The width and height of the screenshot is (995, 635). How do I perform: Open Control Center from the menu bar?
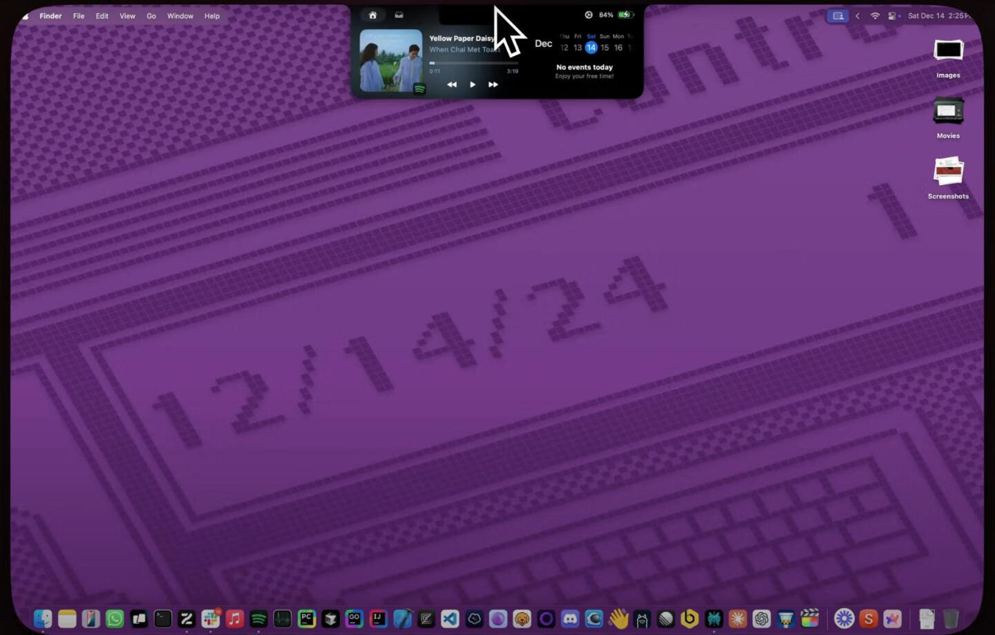coord(893,16)
